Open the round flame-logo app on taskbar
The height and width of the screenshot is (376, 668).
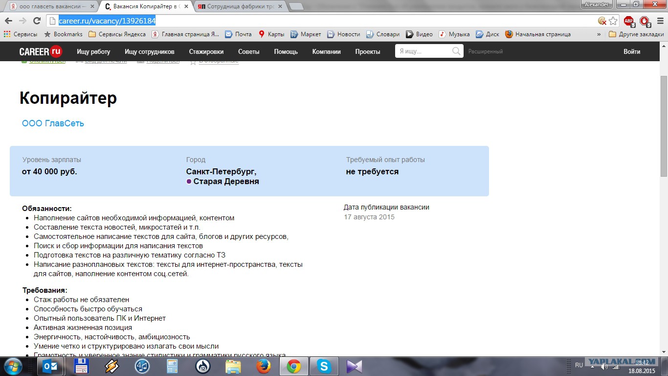tap(203, 366)
